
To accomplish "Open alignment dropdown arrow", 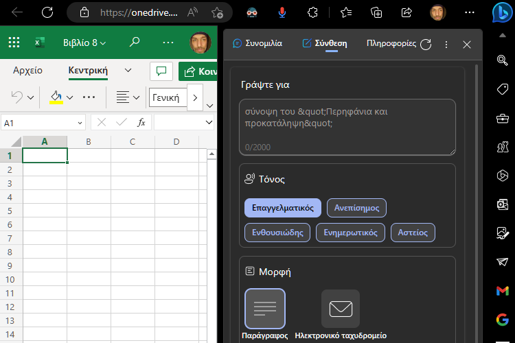I will (137, 97).
